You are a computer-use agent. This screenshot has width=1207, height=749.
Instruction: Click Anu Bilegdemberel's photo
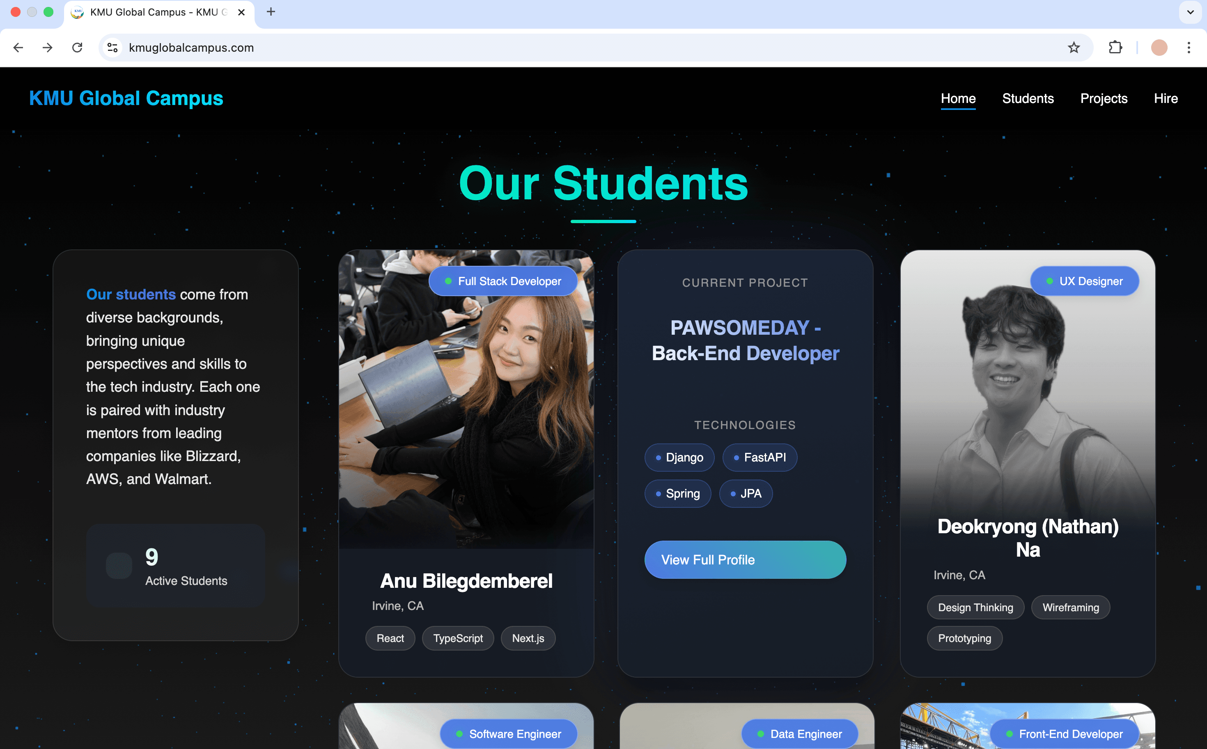[466, 399]
